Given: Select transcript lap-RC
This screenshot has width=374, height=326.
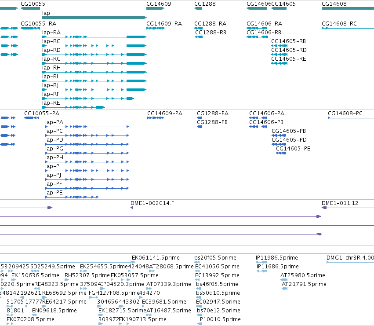Looking at the screenshot, I should click(x=94, y=46).
